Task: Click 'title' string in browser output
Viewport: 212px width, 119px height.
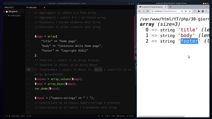Action: (x=188, y=30)
